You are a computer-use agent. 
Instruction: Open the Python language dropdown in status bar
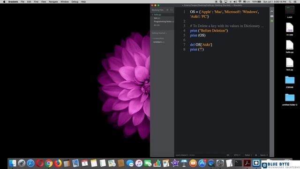point(248,155)
